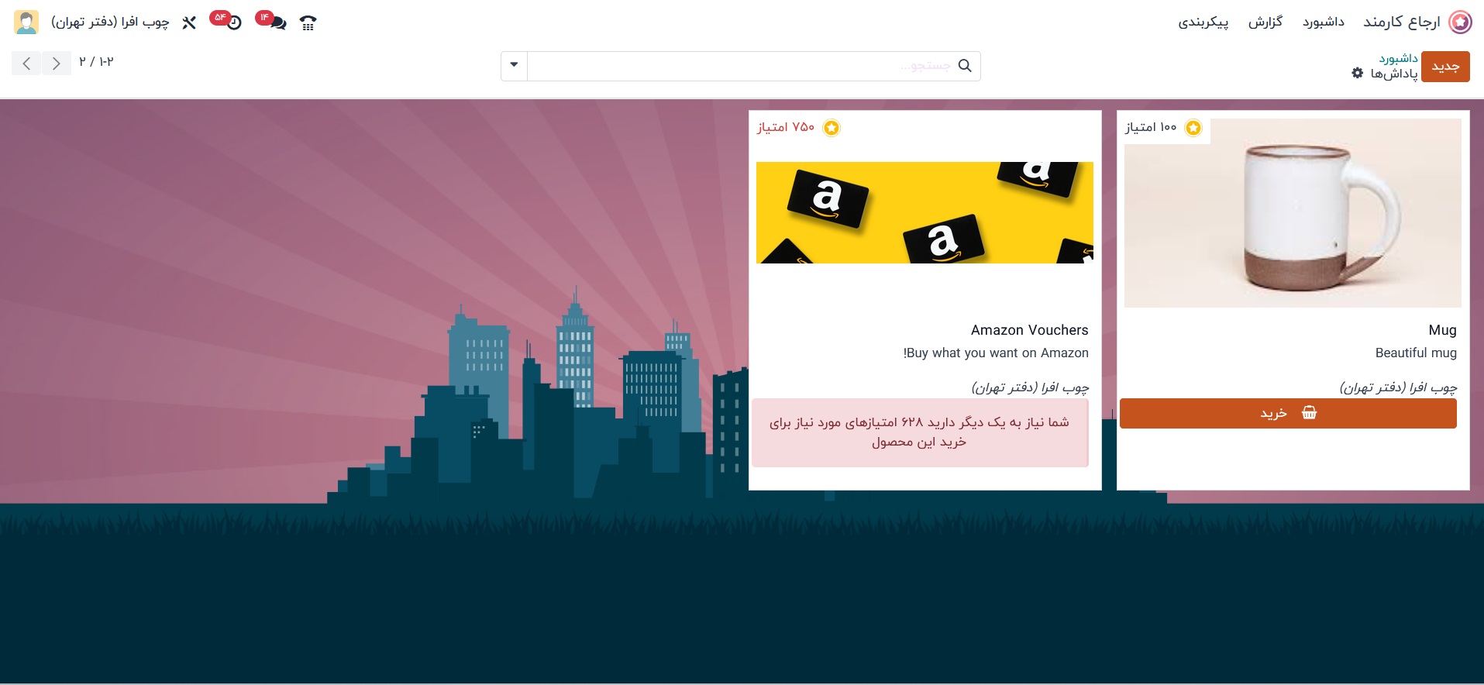Click the پاداش‌ها breadcrumb title
Viewport: 1484px width, 685px height.
1394,74
